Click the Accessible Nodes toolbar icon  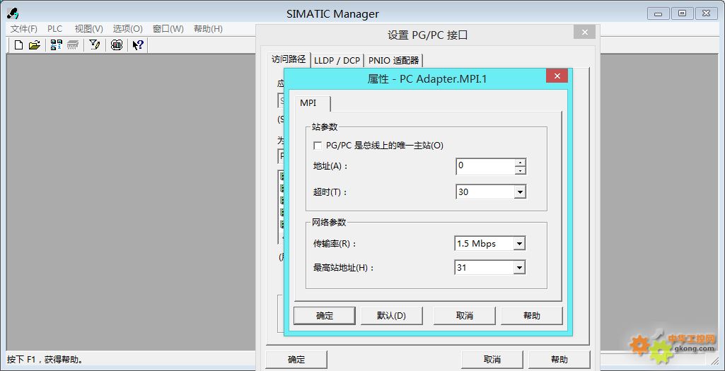(57, 45)
